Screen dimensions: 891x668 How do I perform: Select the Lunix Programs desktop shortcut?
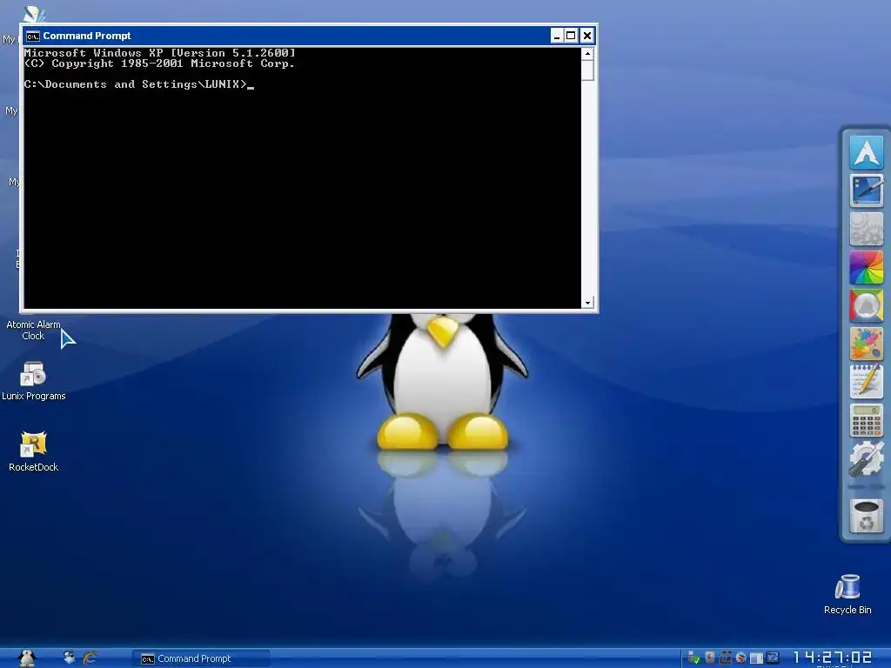coord(33,381)
